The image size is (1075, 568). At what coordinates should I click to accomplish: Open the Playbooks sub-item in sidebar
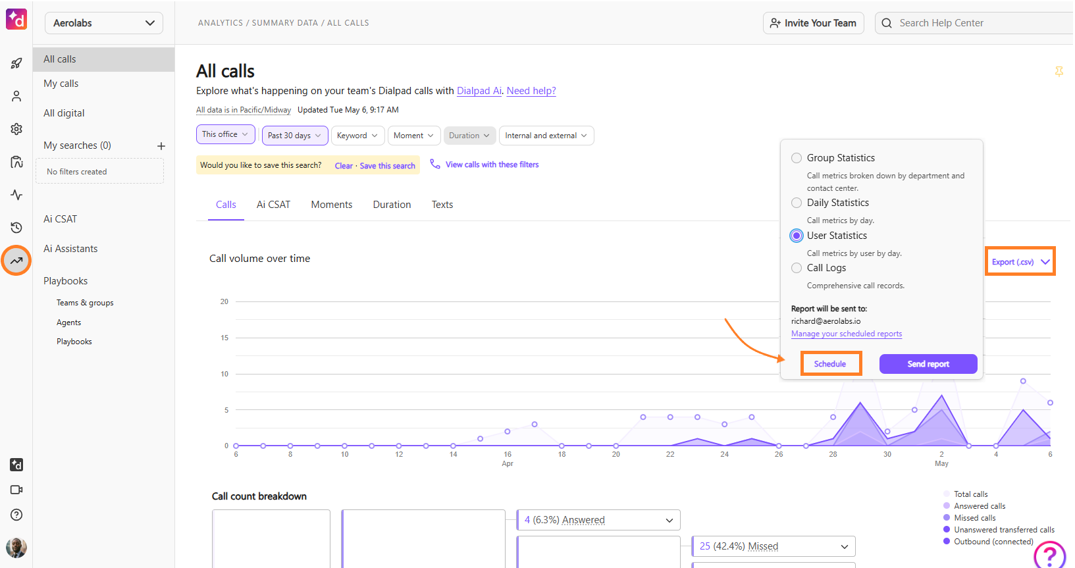[x=74, y=342]
